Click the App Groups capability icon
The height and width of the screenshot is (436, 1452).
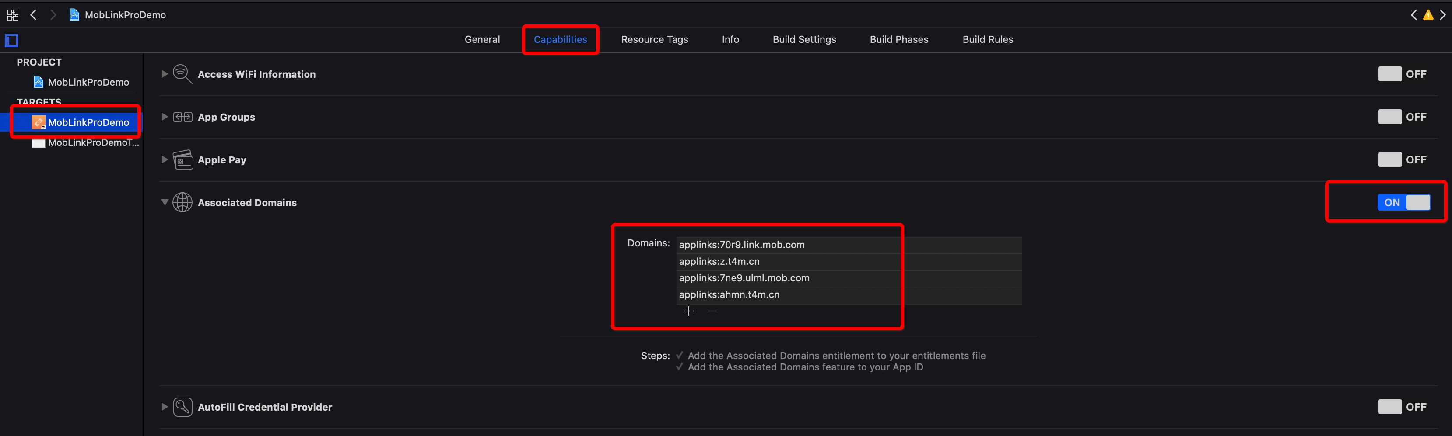pos(182,117)
